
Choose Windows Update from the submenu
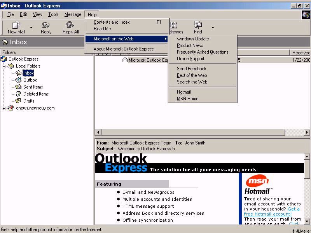193,39
